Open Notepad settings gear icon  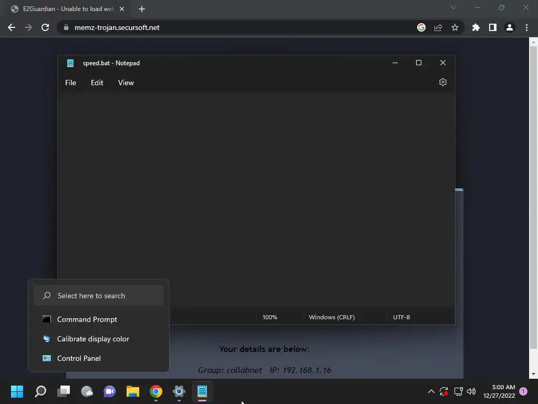[x=442, y=83]
